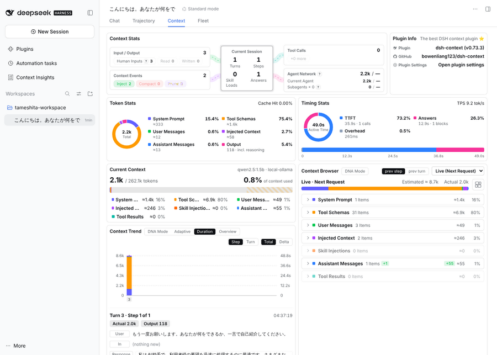497x355 pixels.
Task: Expand Tool Schemas 31 items row
Action: click(393, 213)
